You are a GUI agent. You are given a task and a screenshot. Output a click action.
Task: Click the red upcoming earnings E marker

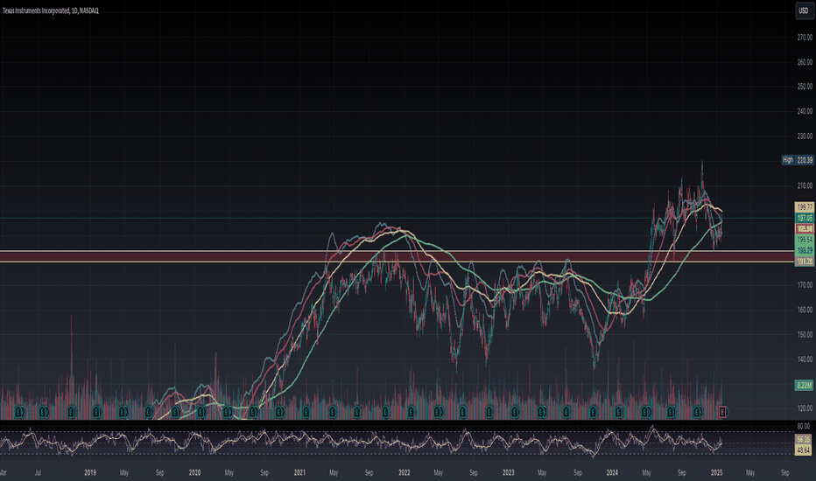tap(722, 413)
